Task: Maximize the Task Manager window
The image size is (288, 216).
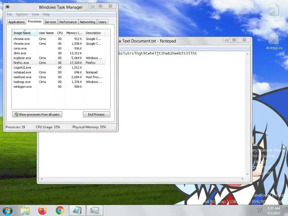Action: tap(100, 6)
